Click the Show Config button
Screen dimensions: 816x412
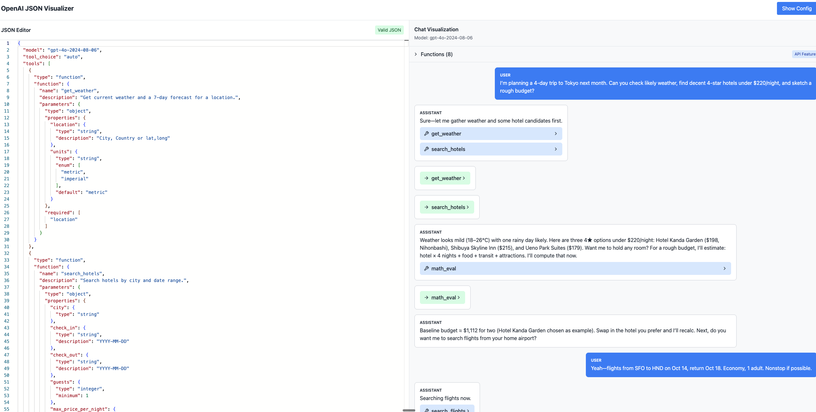coord(796,8)
